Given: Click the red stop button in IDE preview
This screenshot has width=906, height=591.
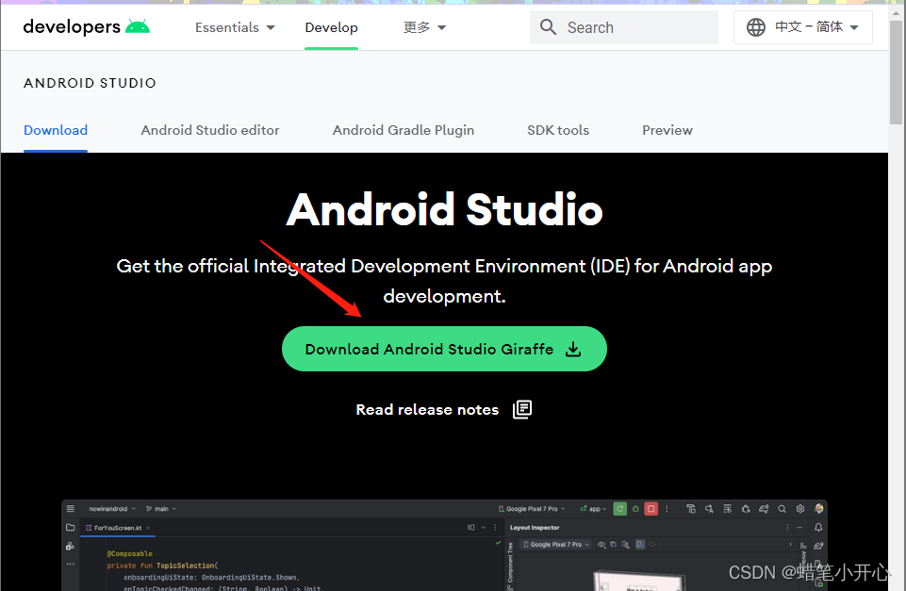Looking at the screenshot, I should (651, 509).
